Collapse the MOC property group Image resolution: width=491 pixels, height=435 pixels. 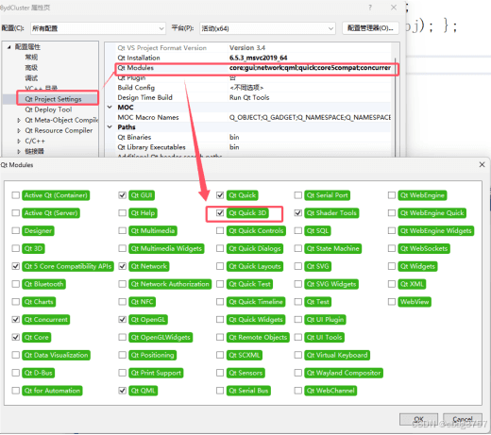click(x=110, y=108)
